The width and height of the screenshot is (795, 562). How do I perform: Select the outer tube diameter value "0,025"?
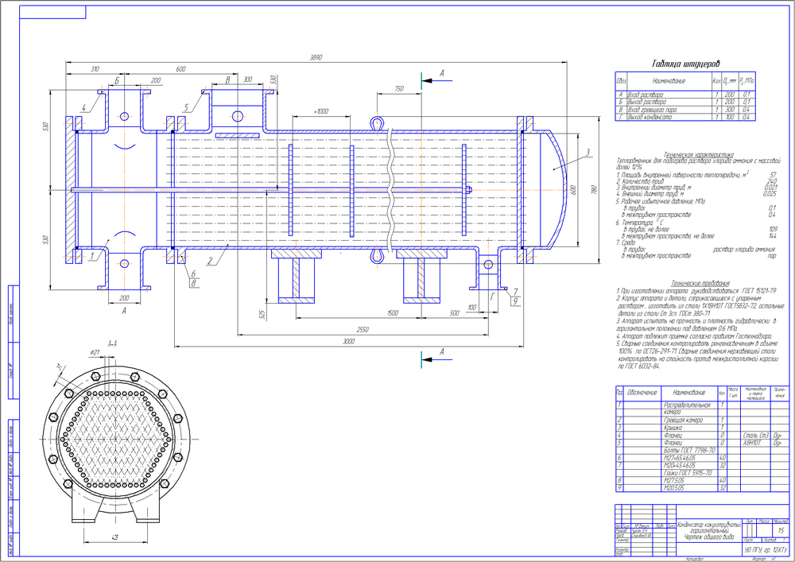coord(770,194)
